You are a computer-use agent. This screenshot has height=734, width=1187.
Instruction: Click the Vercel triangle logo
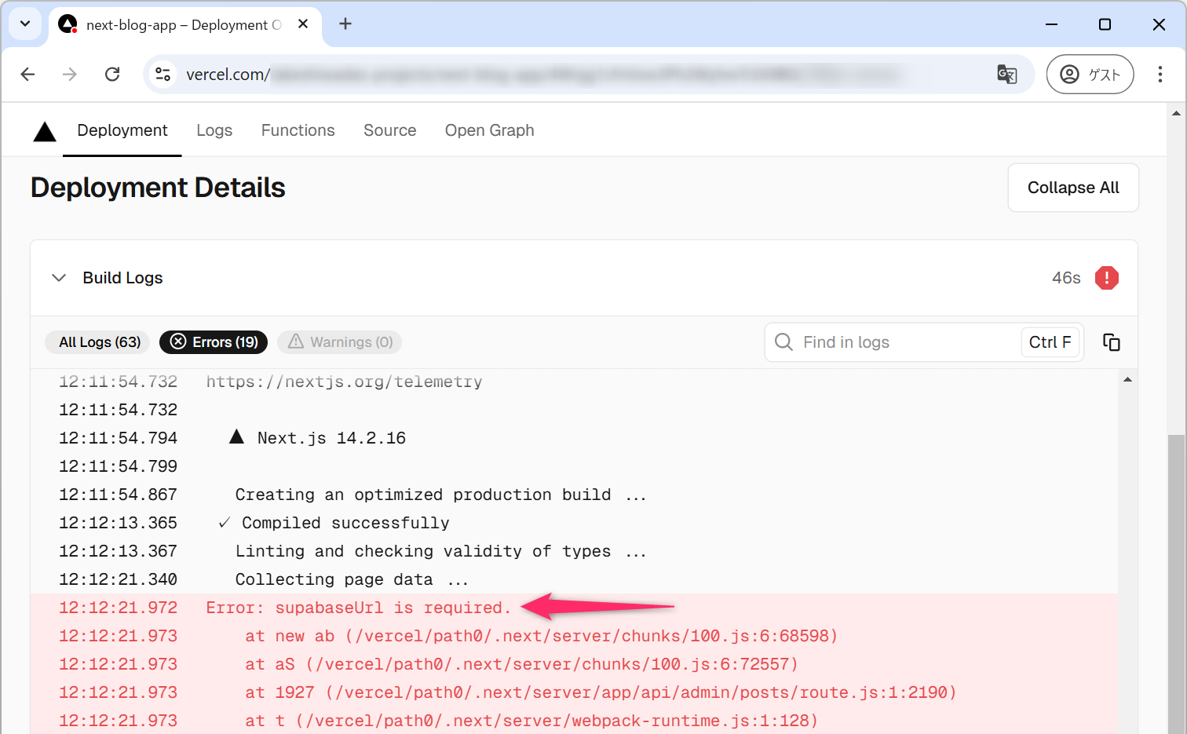point(45,131)
